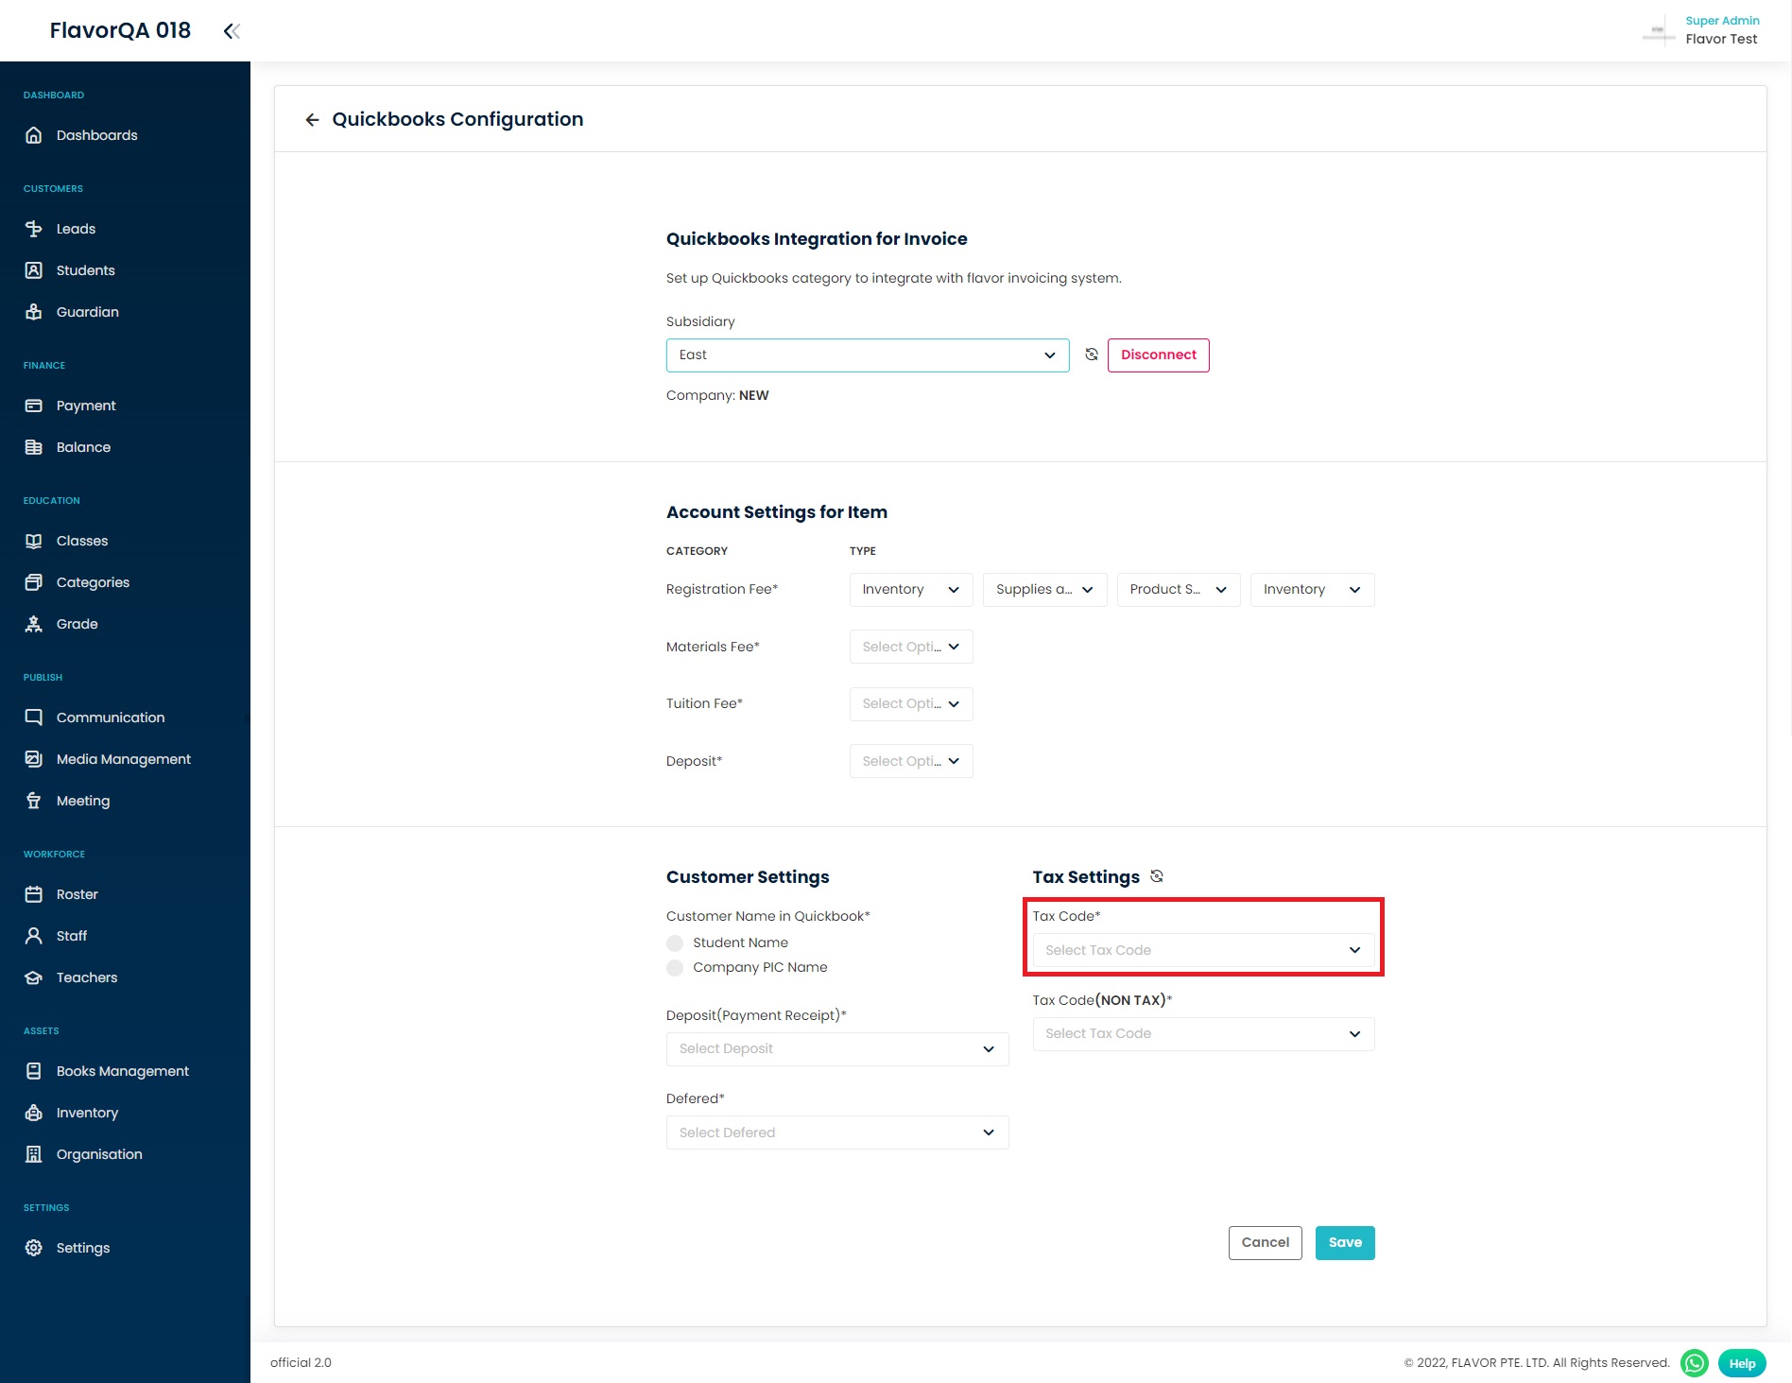
Task: Click the Disconnect button
Action: tap(1158, 355)
